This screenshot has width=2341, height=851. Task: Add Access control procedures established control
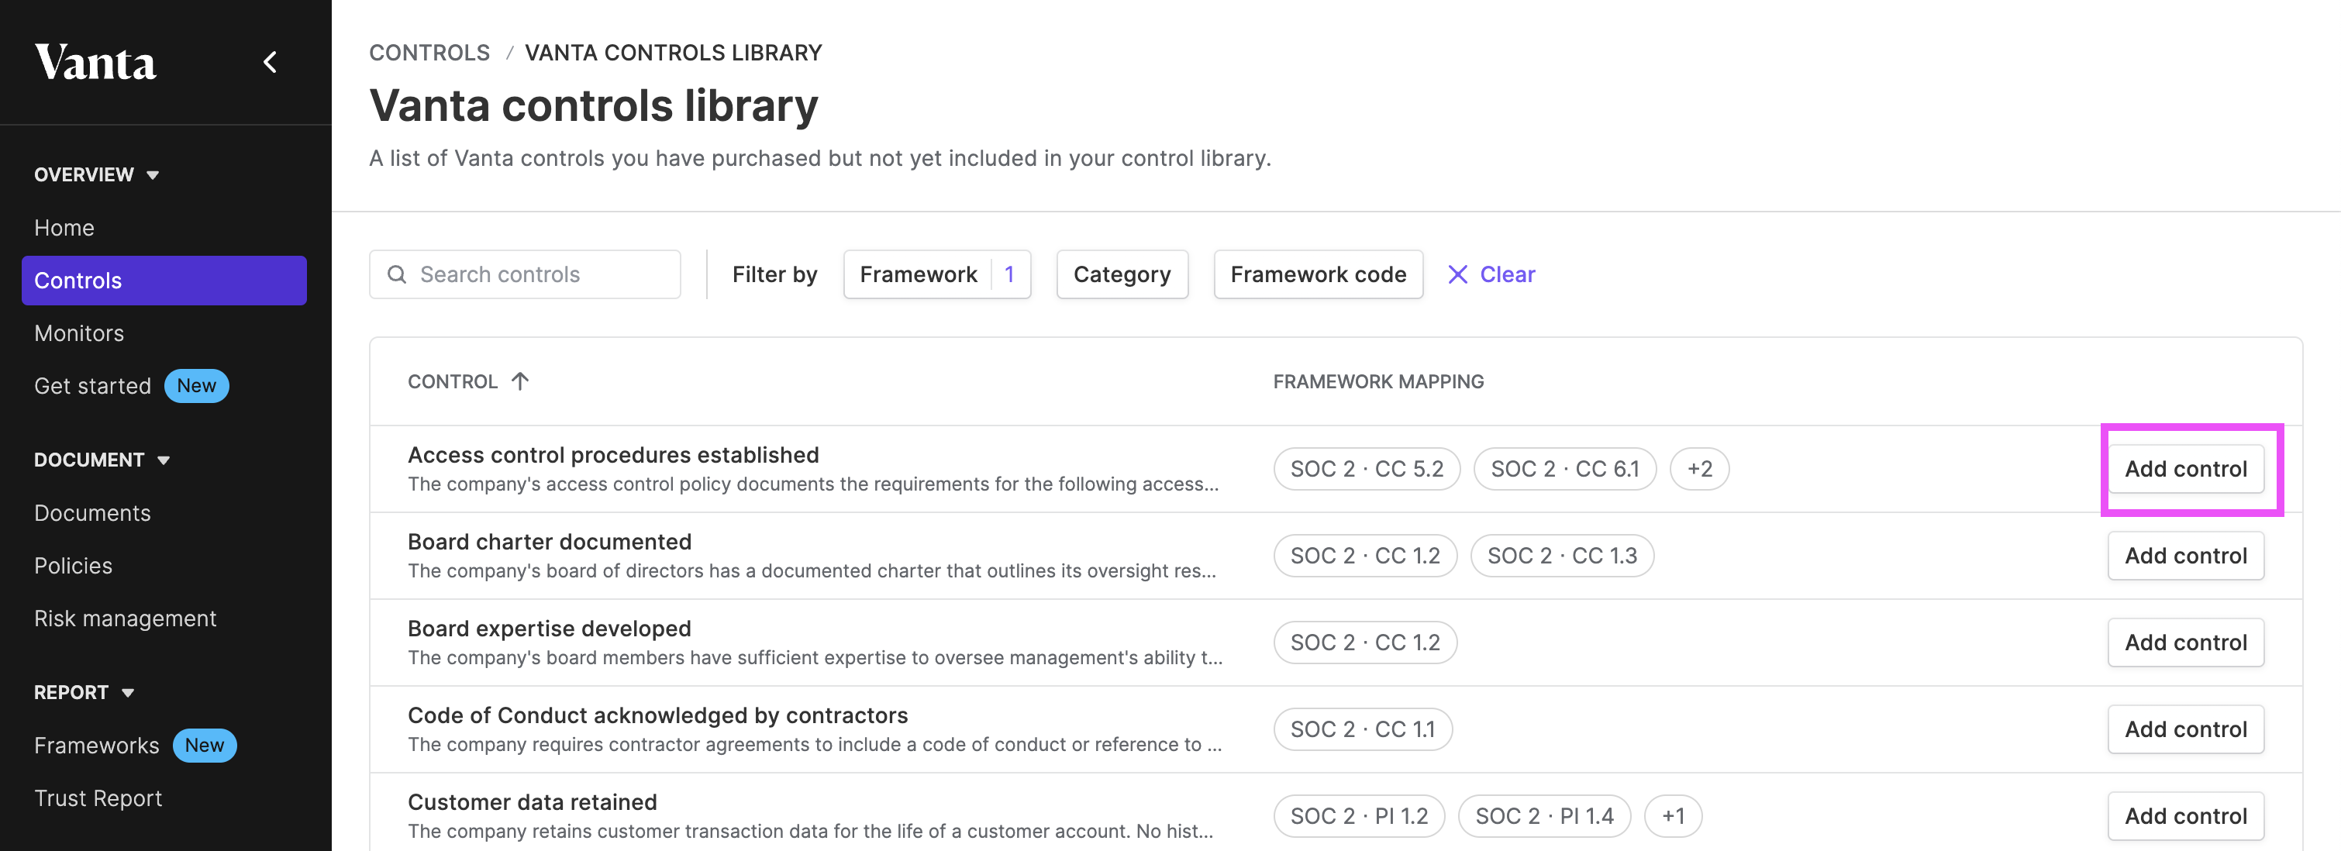click(2184, 469)
